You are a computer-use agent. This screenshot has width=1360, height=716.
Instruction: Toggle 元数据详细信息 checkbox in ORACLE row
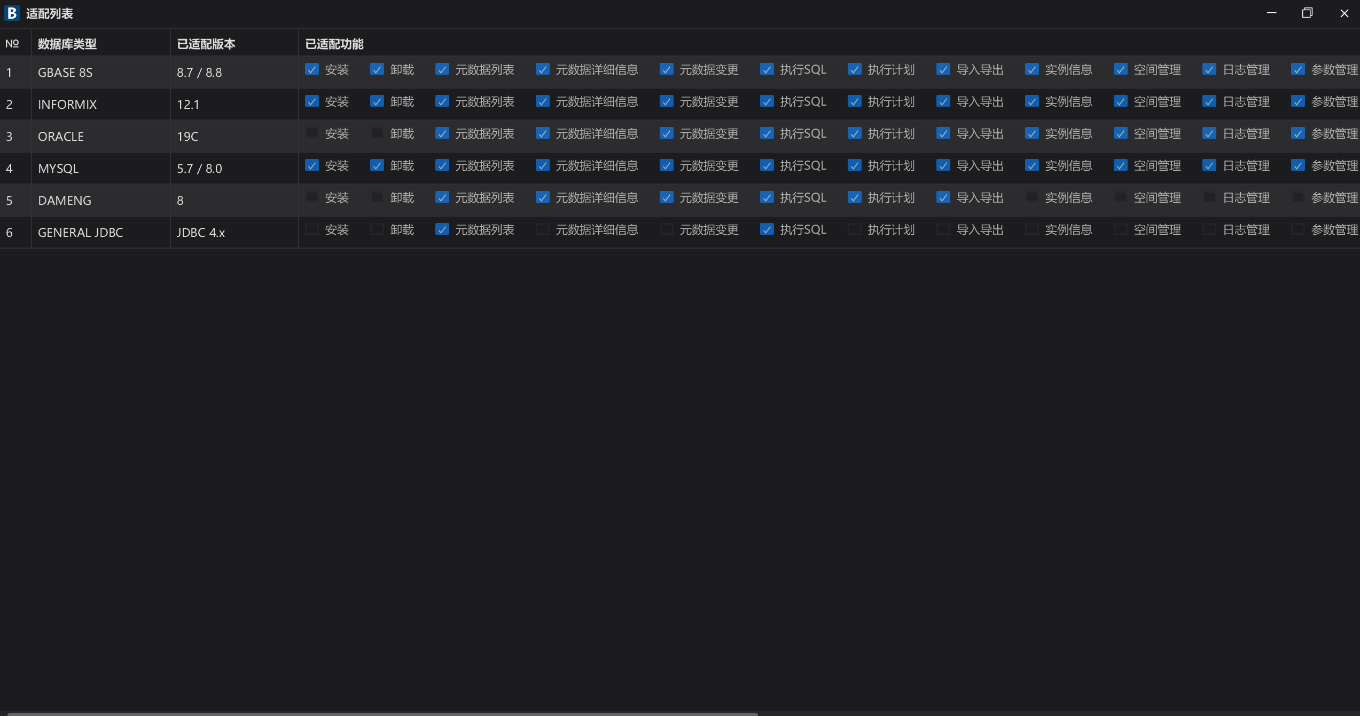click(x=543, y=133)
